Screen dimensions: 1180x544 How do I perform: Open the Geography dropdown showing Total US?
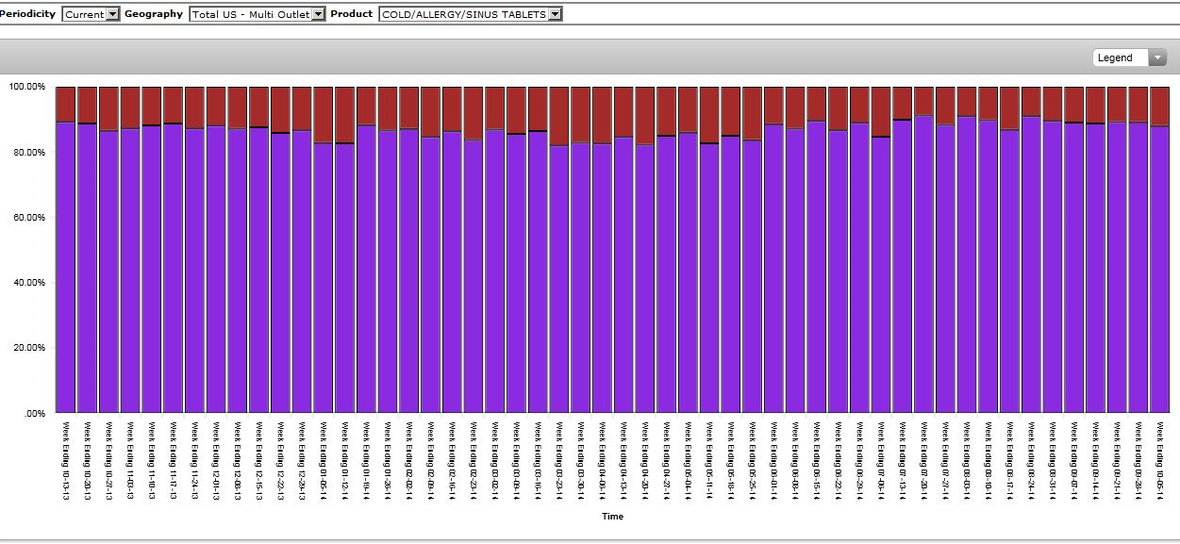(257, 14)
